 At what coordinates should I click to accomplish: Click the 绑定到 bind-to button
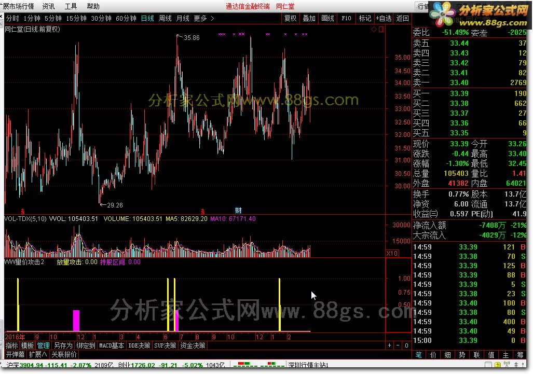86,345
